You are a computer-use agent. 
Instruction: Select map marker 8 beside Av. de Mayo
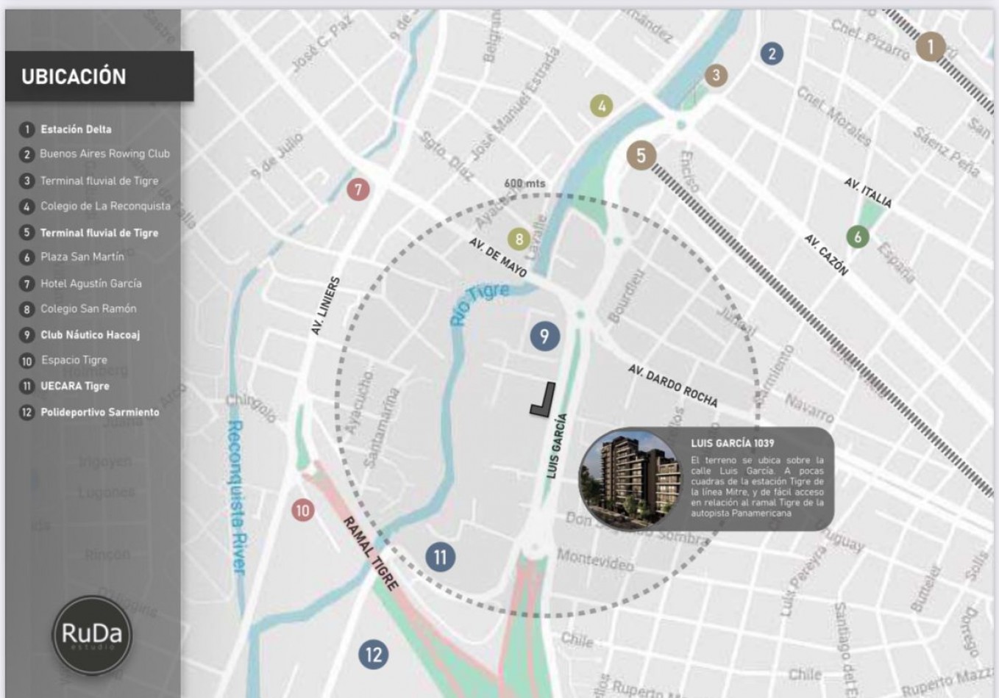[x=519, y=239]
